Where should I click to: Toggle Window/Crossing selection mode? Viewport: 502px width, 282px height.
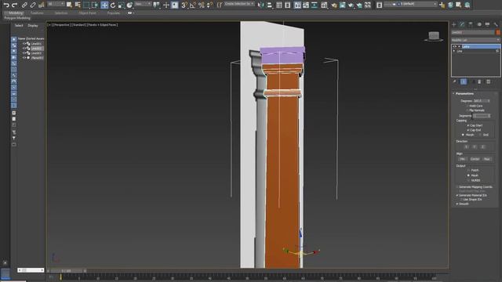point(95,5)
